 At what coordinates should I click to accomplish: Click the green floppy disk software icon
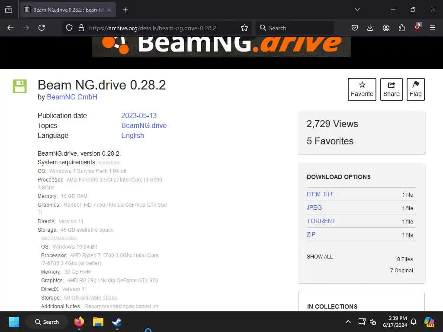20,86
